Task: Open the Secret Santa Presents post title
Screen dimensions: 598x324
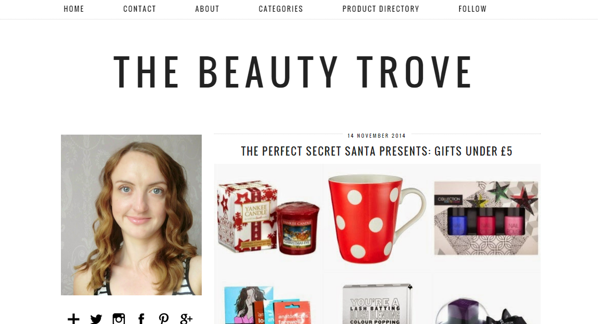Action: 377,152
